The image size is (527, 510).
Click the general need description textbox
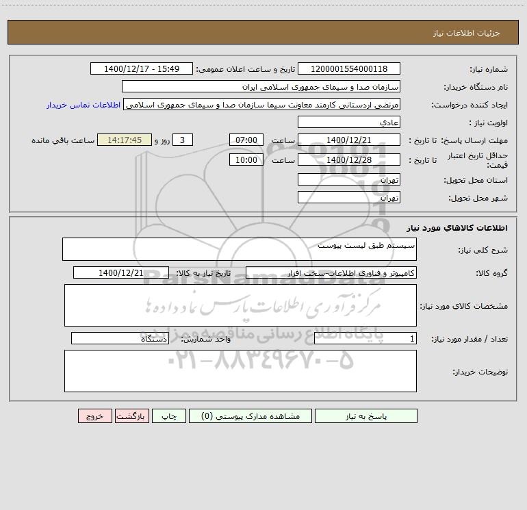(x=240, y=249)
